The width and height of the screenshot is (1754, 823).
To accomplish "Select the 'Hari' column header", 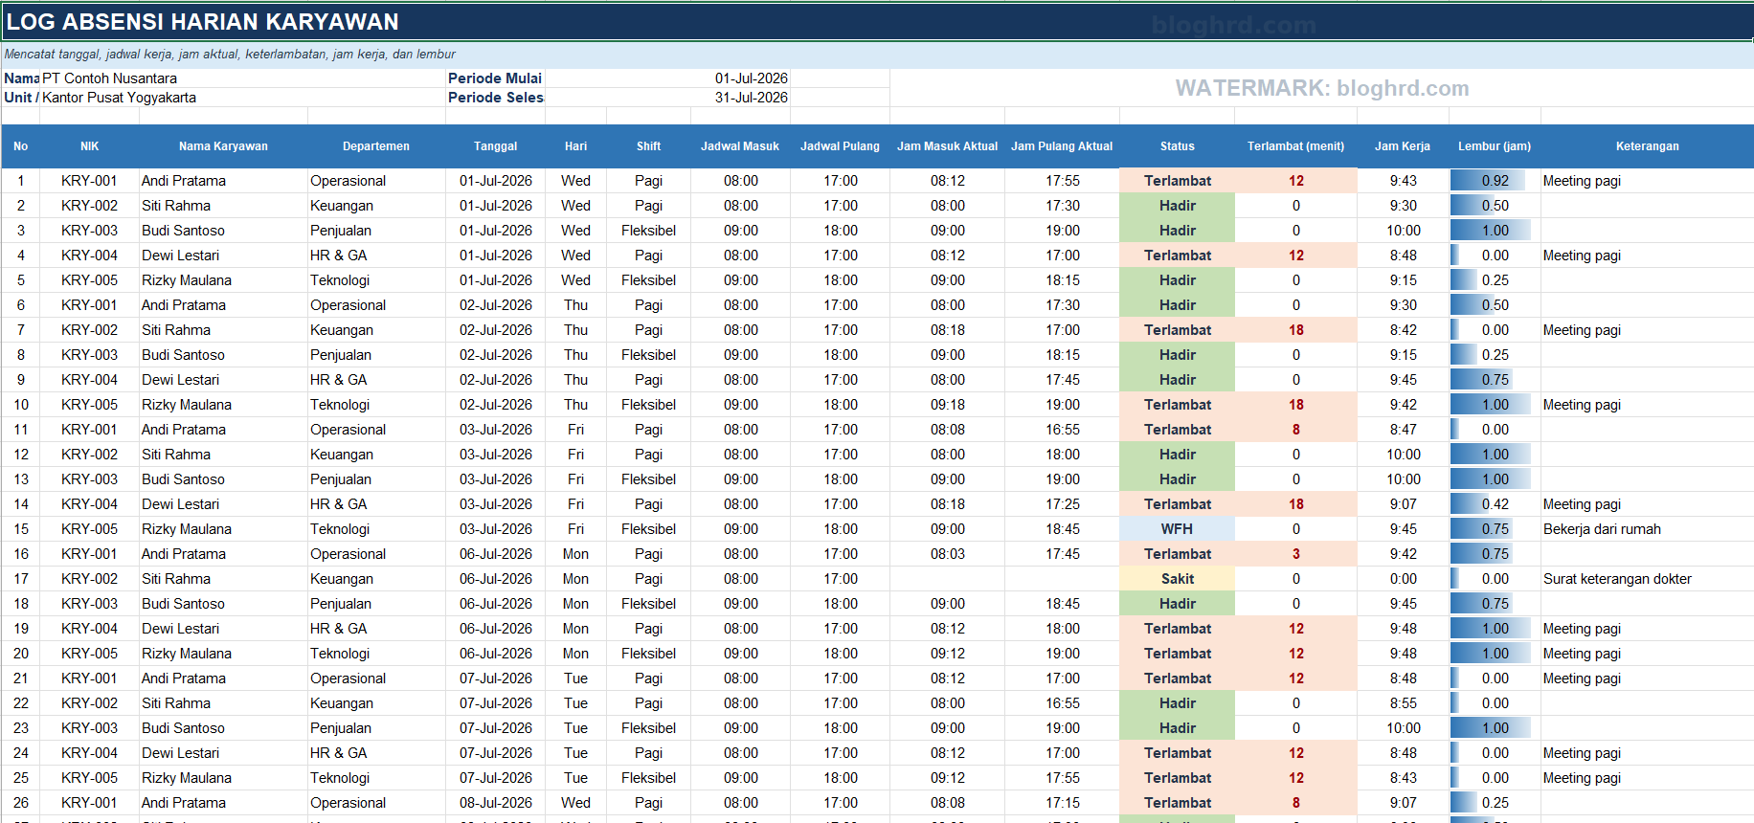I will tap(575, 146).
